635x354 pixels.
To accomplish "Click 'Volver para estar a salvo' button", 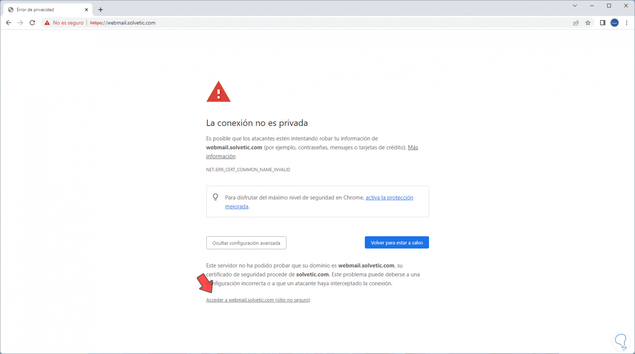I will pyautogui.click(x=397, y=242).
